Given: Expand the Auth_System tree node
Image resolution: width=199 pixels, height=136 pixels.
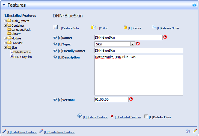Looking at the screenshot, I should [5, 21].
